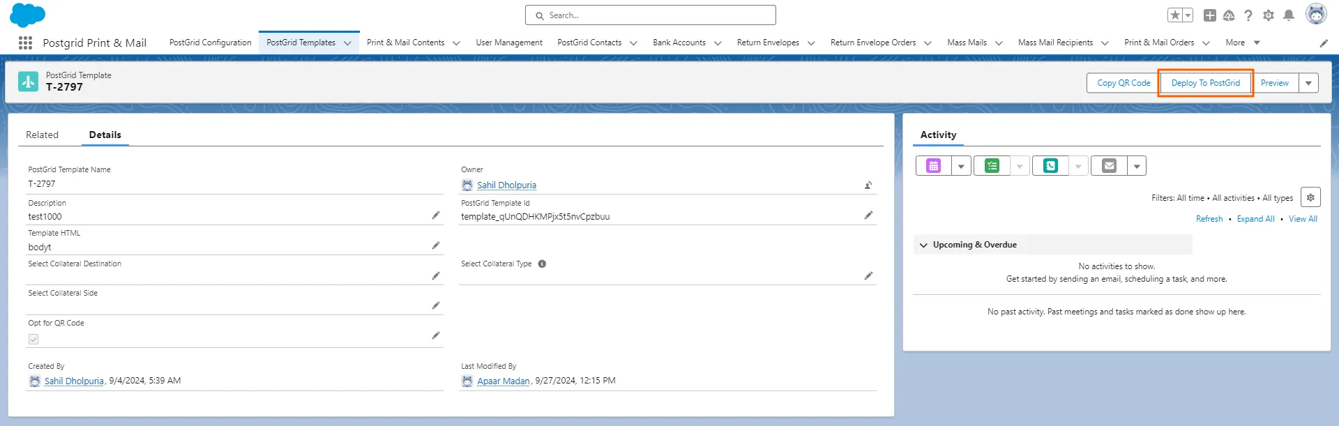
Task: Open the PostGrid Configuration tab
Action: 210,43
